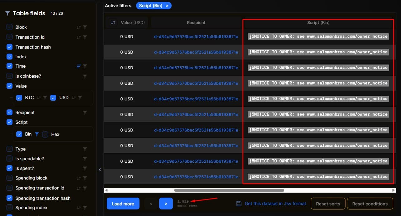Click the Reset sorts button
The width and height of the screenshot is (401, 216).
[328, 204]
